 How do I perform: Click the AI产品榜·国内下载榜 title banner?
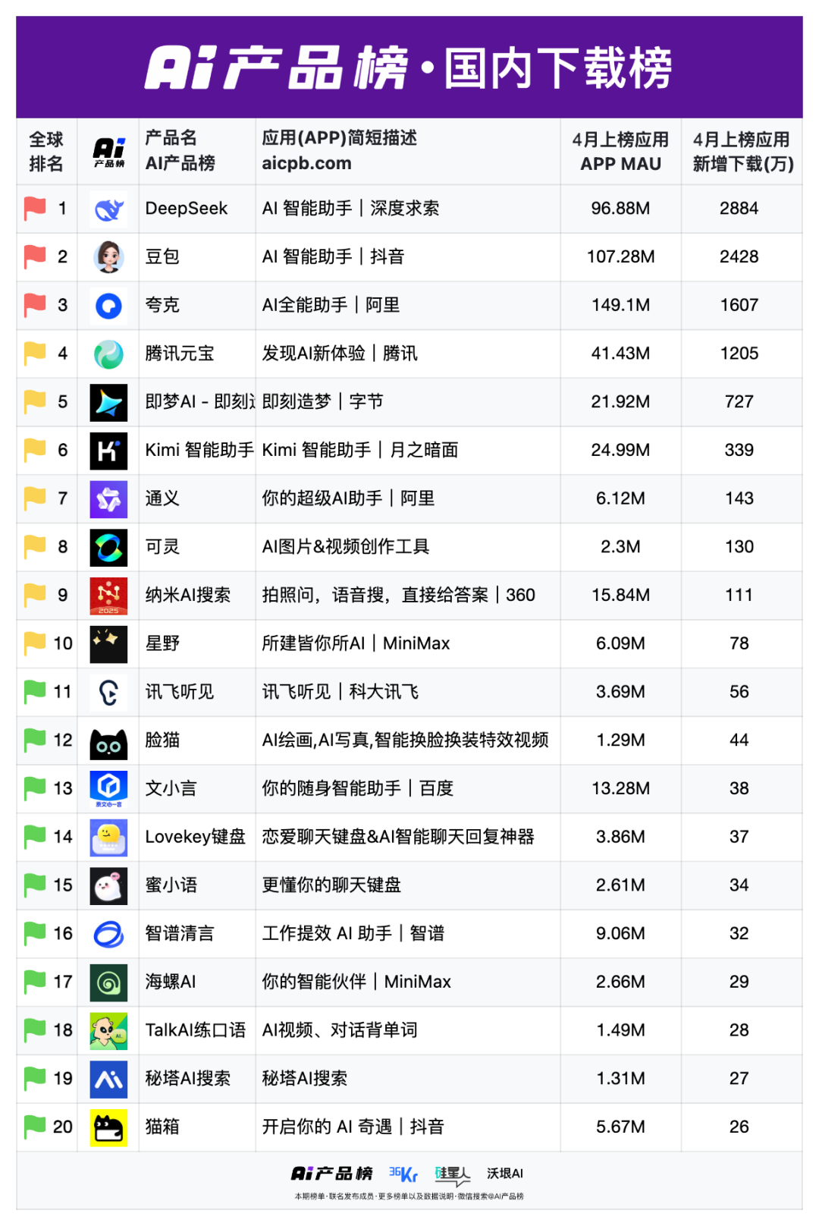pyautogui.click(x=409, y=68)
